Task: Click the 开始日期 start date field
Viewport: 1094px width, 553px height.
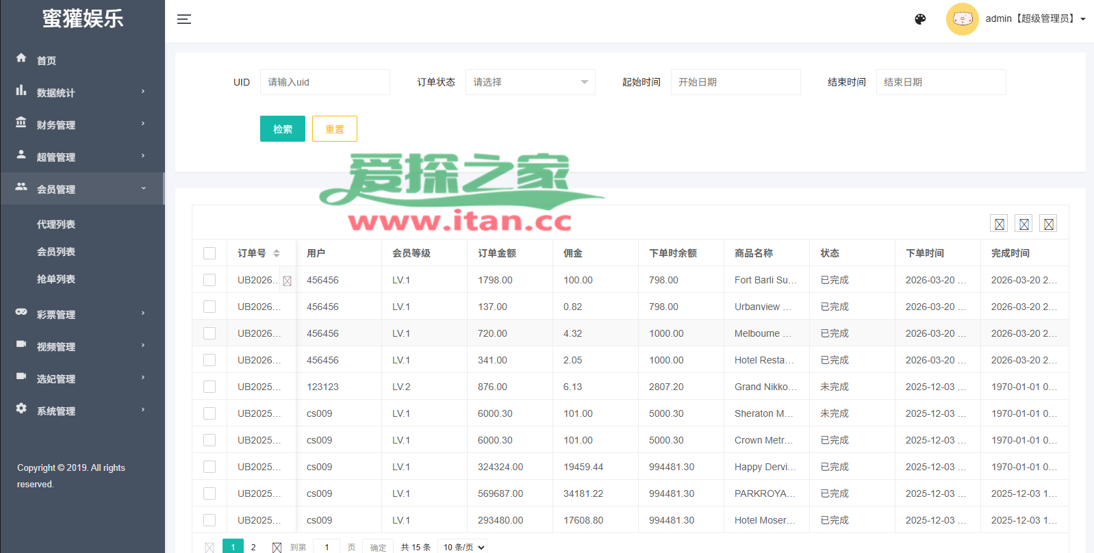Action: pyautogui.click(x=735, y=82)
